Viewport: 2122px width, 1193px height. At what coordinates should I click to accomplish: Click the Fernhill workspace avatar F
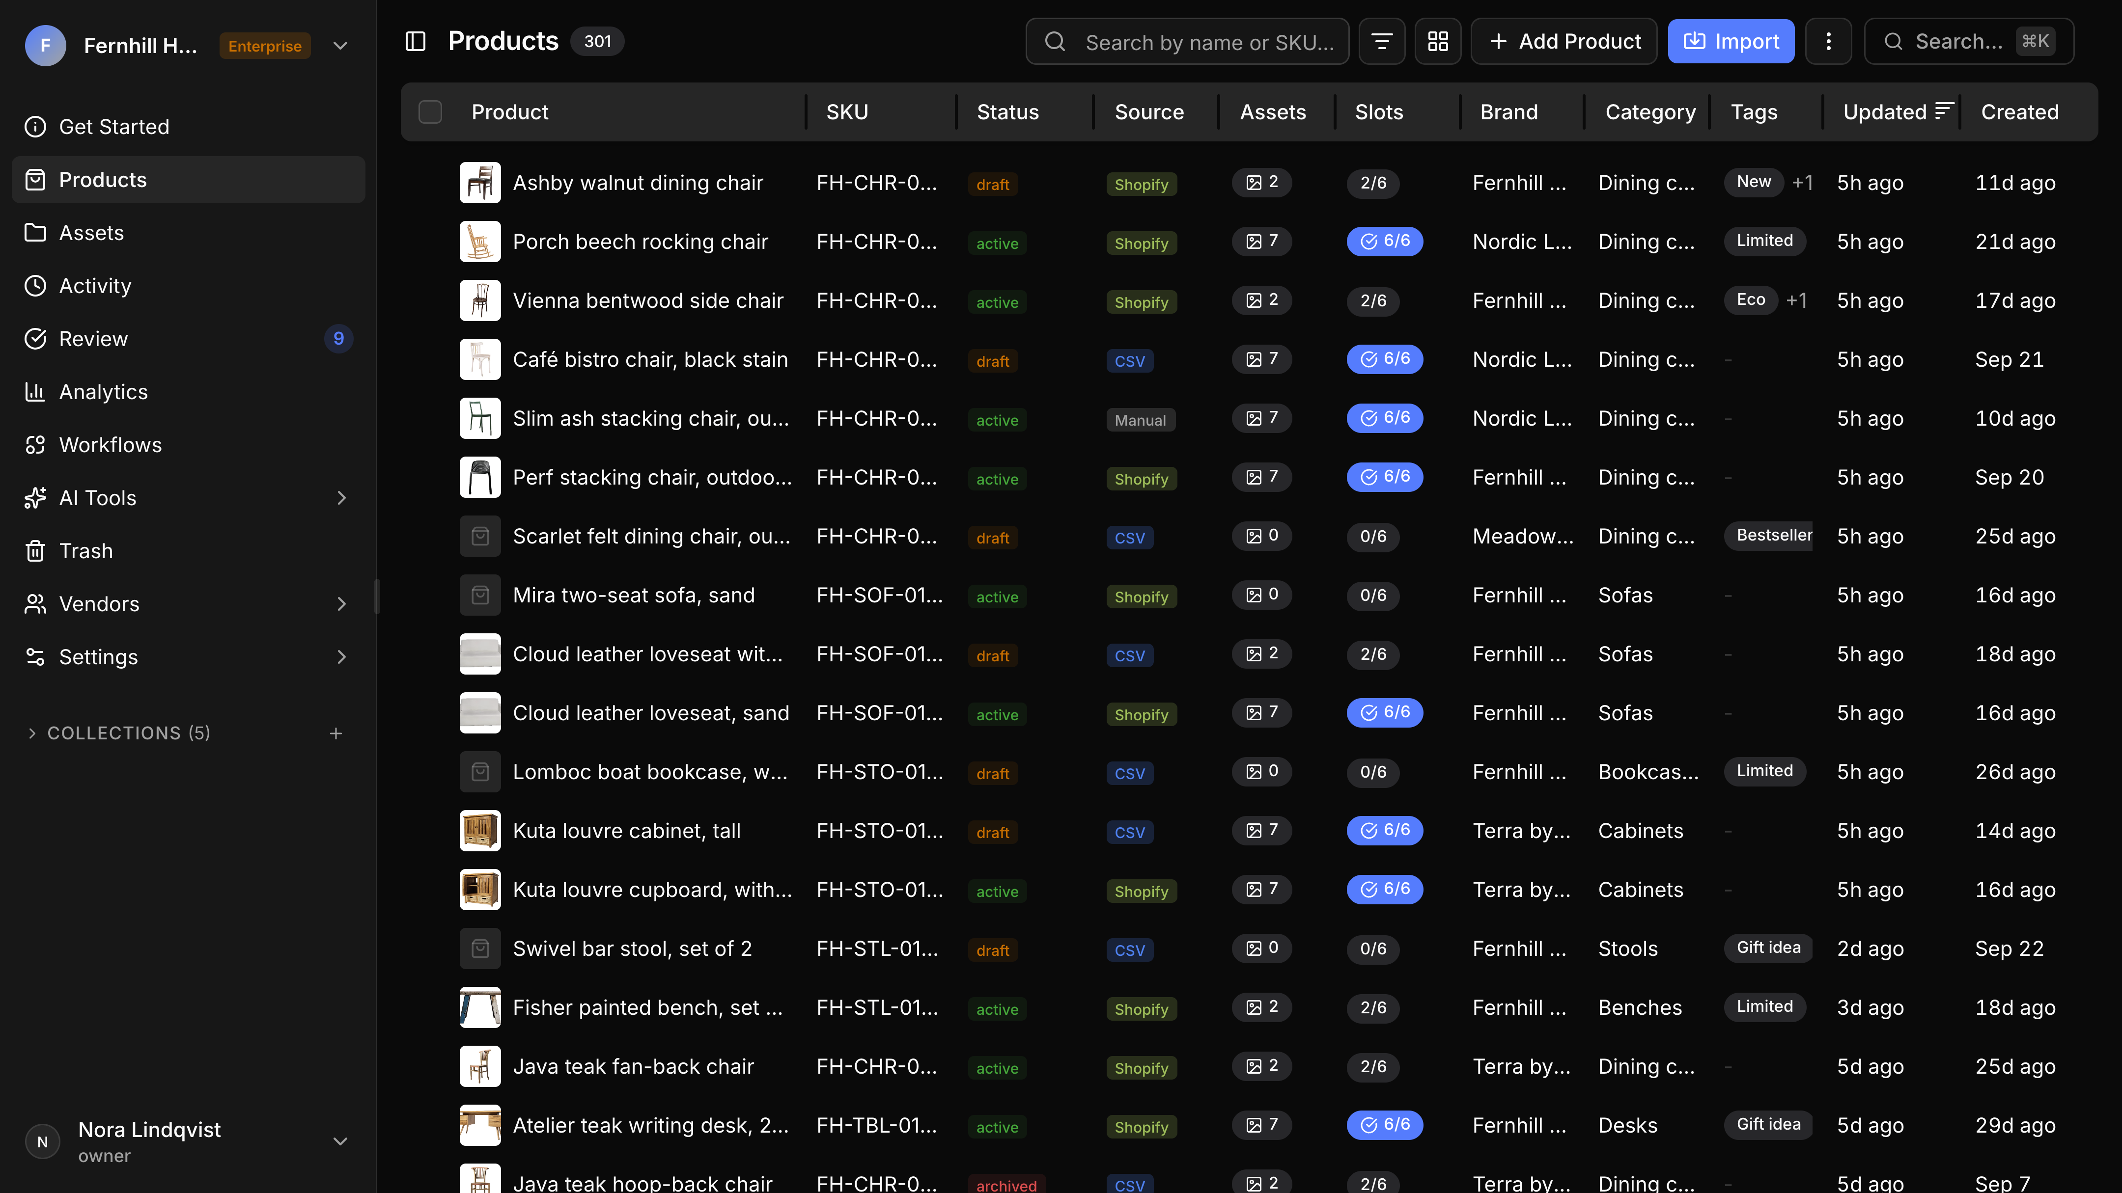pyautogui.click(x=45, y=45)
